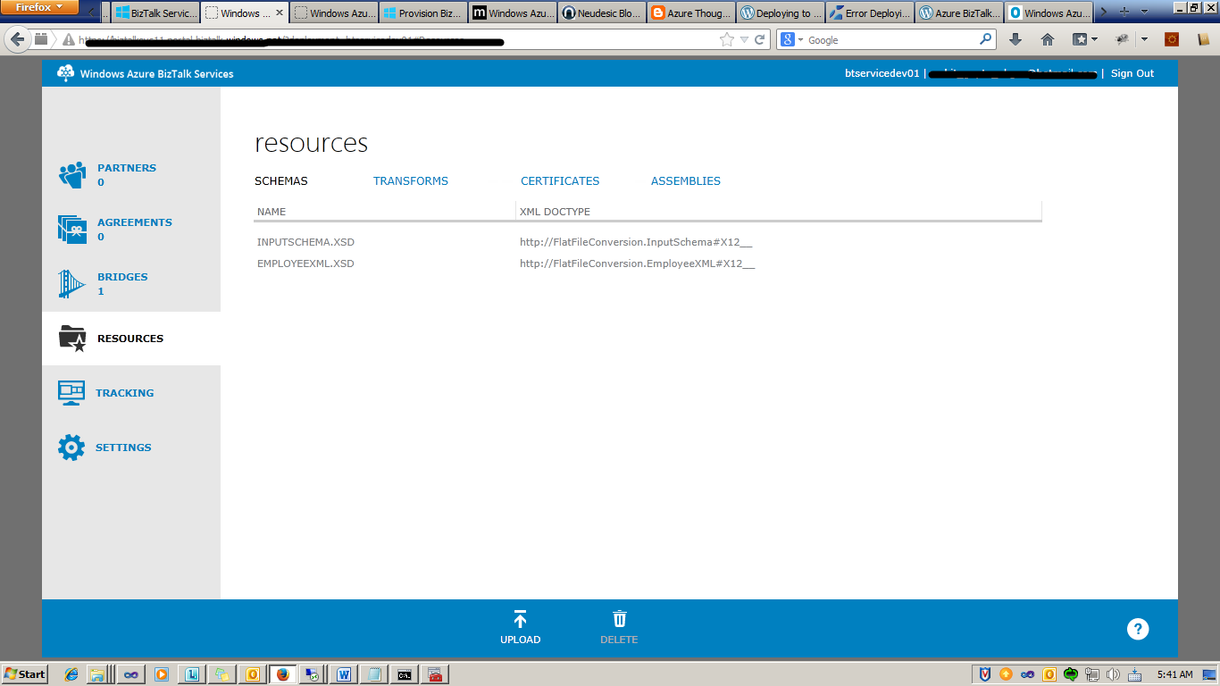Image resolution: width=1220 pixels, height=686 pixels.
Task: Open the McAfee shield tray icon
Action: pos(985,674)
